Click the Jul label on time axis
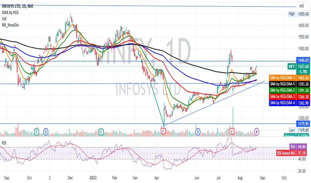 (218, 178)
